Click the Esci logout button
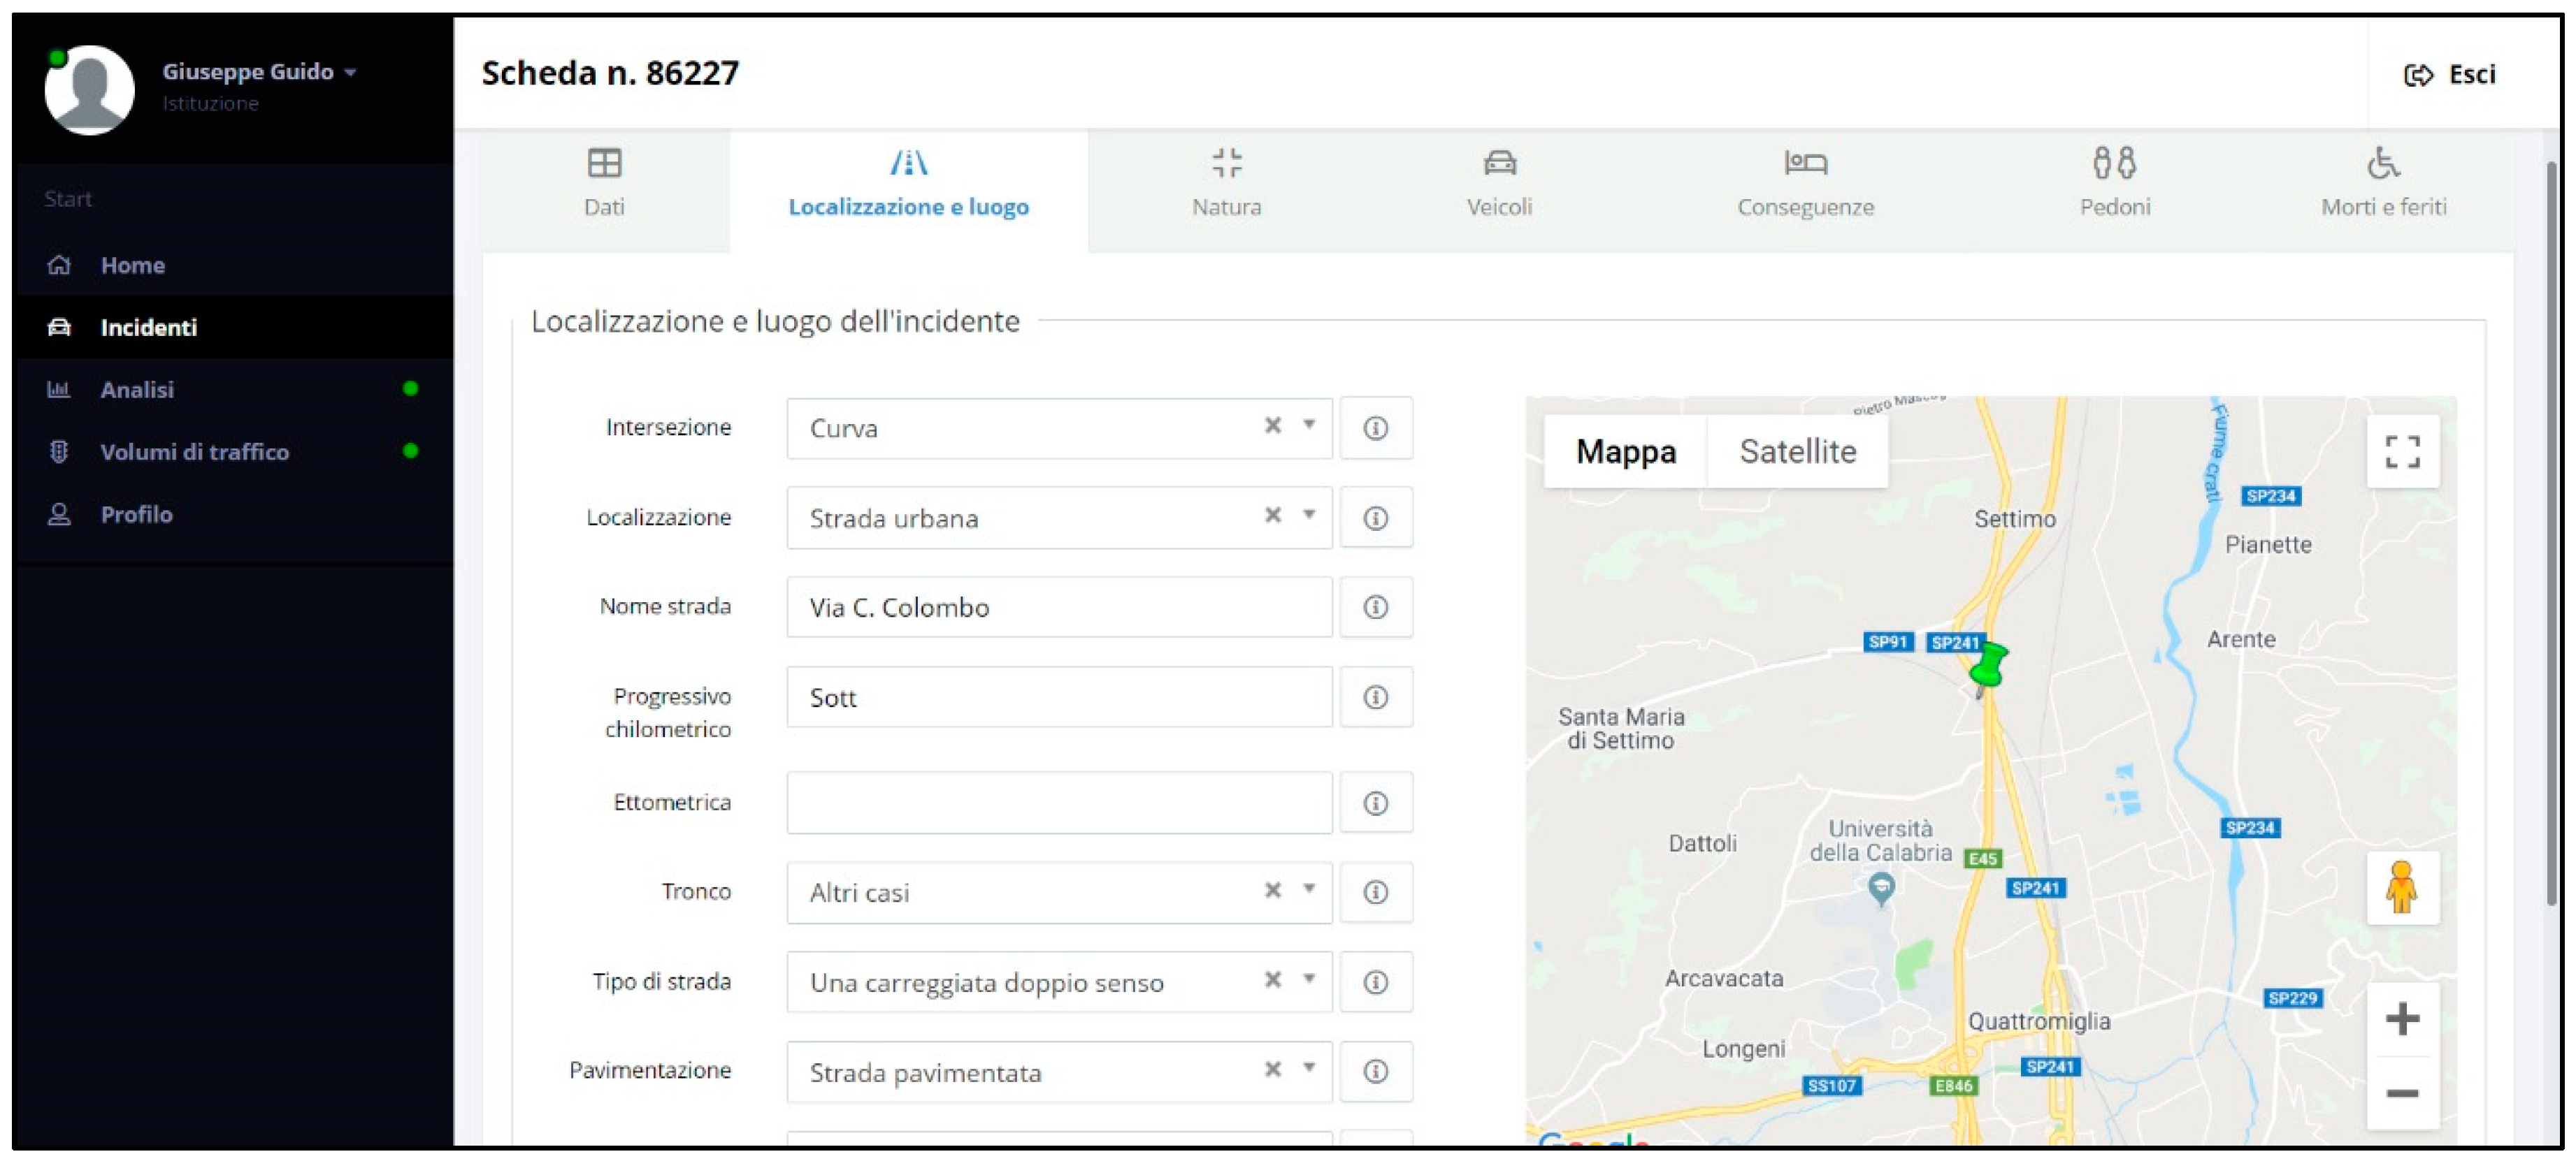 2450,75
